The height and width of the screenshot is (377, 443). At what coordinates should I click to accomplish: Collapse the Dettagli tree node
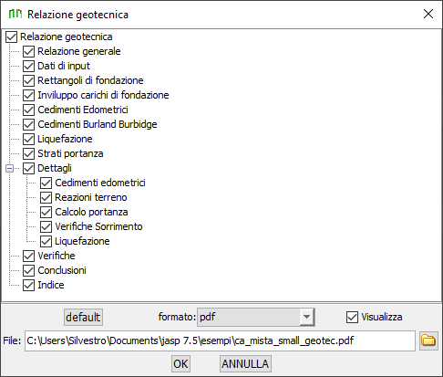coord(10,168)
